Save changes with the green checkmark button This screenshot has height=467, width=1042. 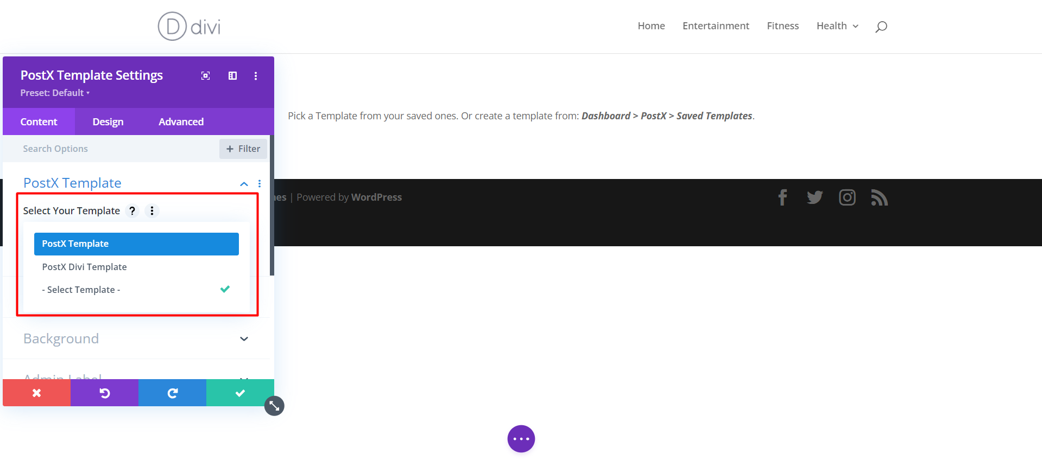click(x=240, y=393)
